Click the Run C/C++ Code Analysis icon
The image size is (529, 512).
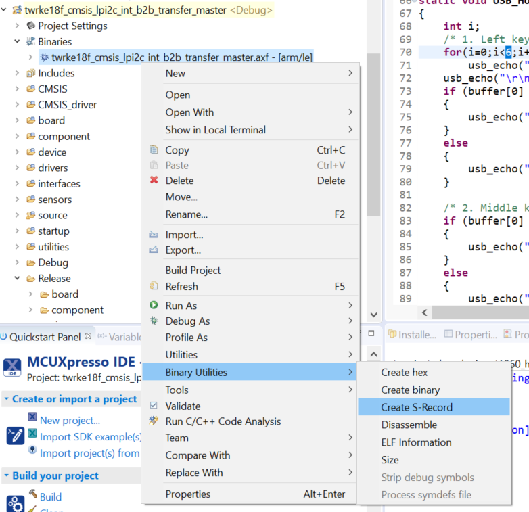(x=154, y=421)
